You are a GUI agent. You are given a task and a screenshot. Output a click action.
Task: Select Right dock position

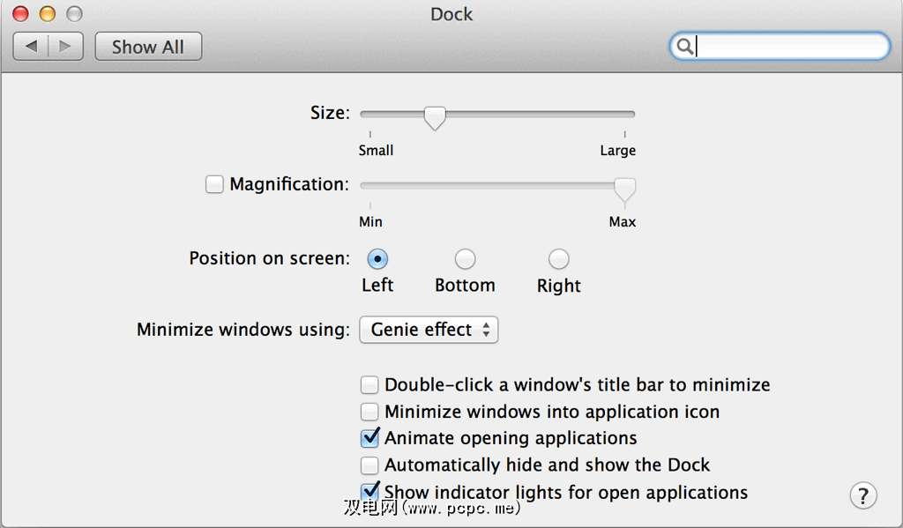[x=558, y=259]
